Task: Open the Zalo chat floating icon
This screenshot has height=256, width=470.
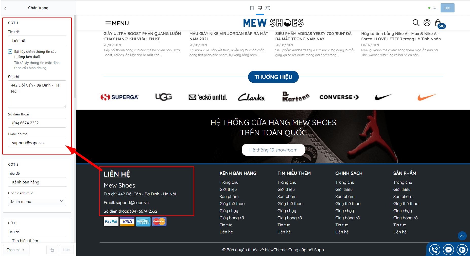Action: click(x=462, y=250)
